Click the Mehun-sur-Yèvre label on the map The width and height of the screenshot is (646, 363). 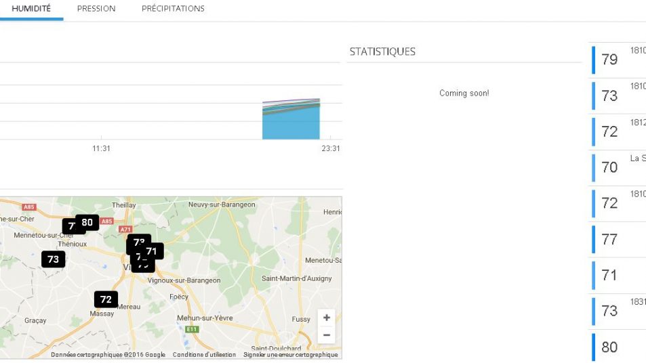coord(205,318)
